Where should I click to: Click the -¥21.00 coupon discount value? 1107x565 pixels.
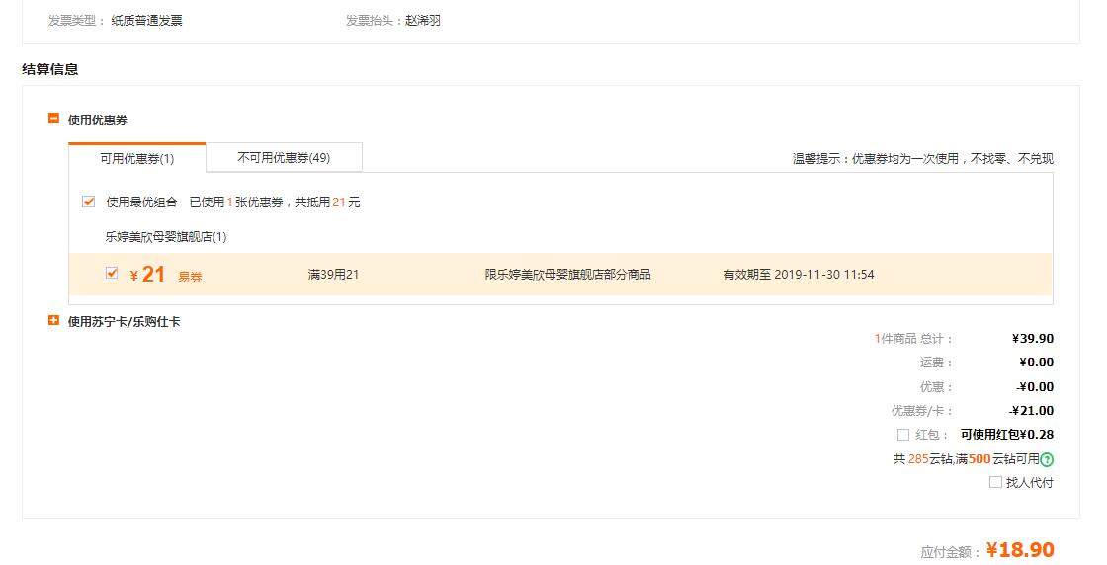pyautogui.click(x=1032, y=411)
